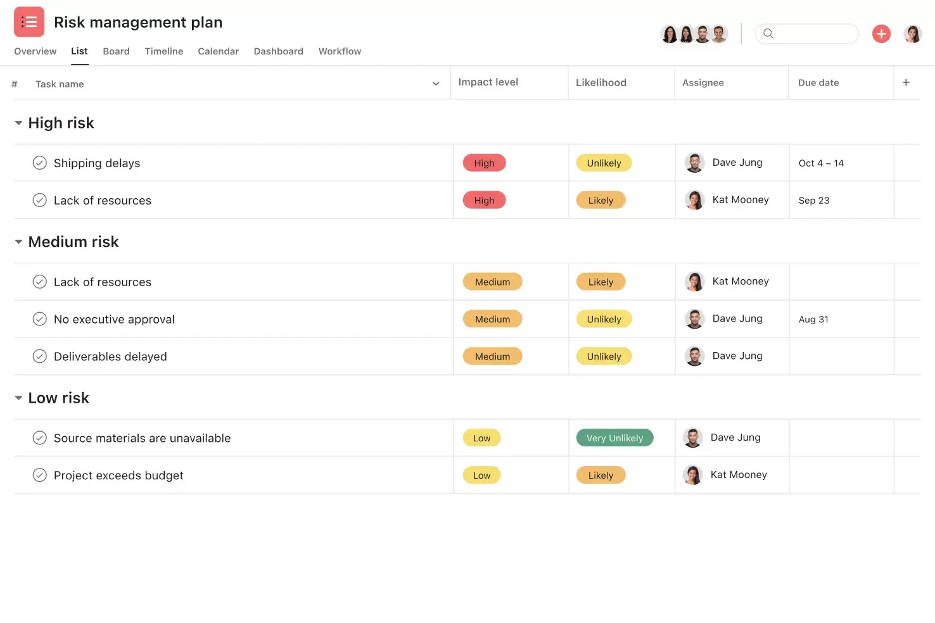Click the search magnifier icon
The image size is (935, 623).
point(768,34)
